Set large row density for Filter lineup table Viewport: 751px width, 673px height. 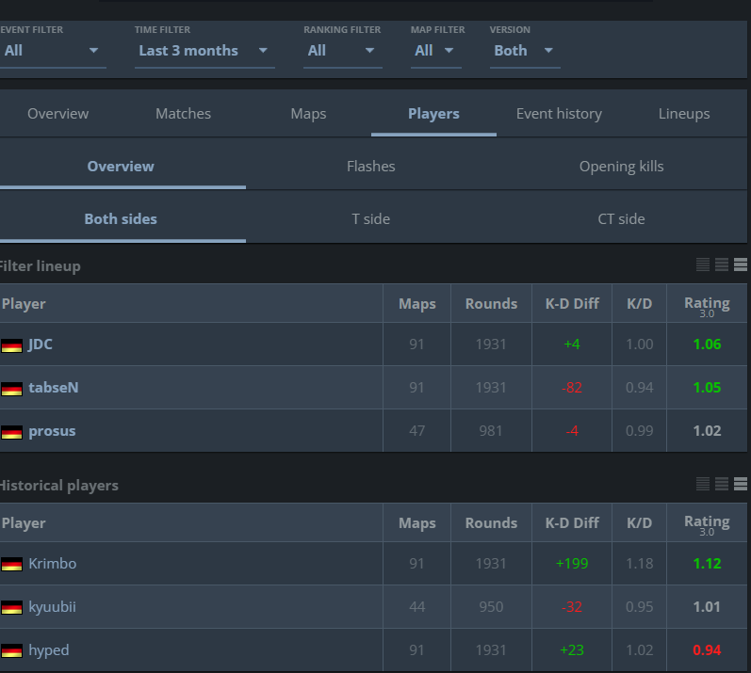pyautogui.click(x=741, y=264)
